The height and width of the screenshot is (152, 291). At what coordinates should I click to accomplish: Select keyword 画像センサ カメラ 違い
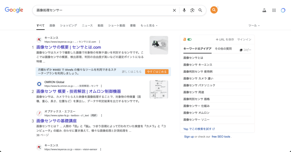198,78
